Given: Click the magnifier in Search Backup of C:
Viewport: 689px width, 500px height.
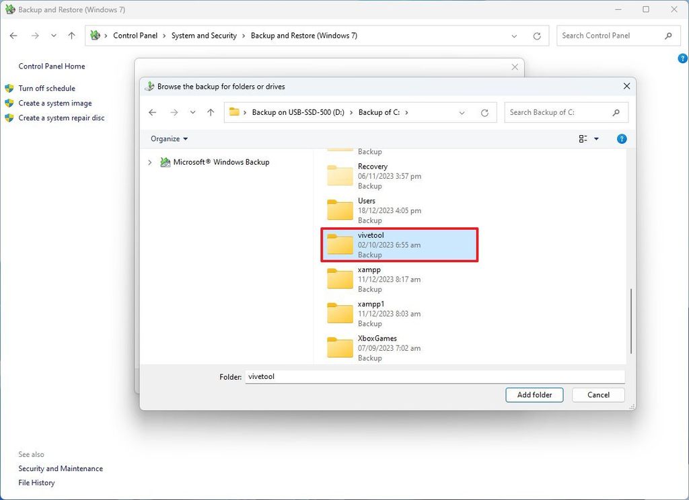Looking at the screenshot, I should (x=616, y=112).
